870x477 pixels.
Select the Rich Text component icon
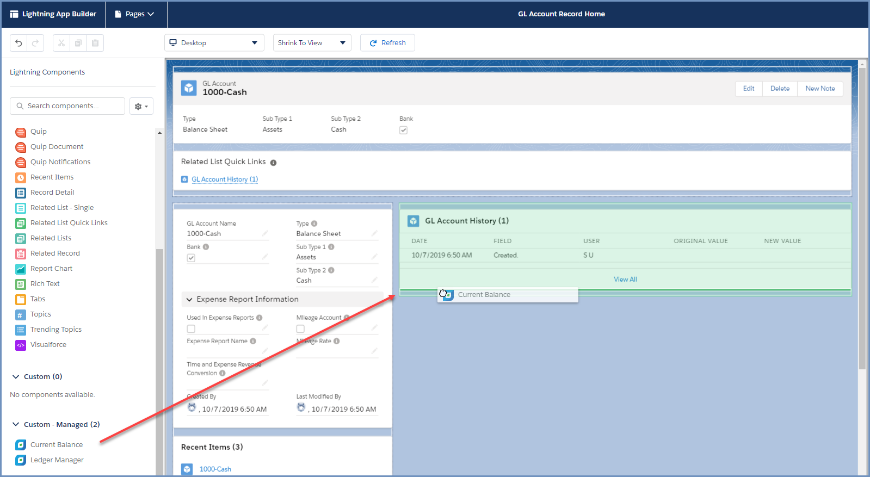click(21, 284)
